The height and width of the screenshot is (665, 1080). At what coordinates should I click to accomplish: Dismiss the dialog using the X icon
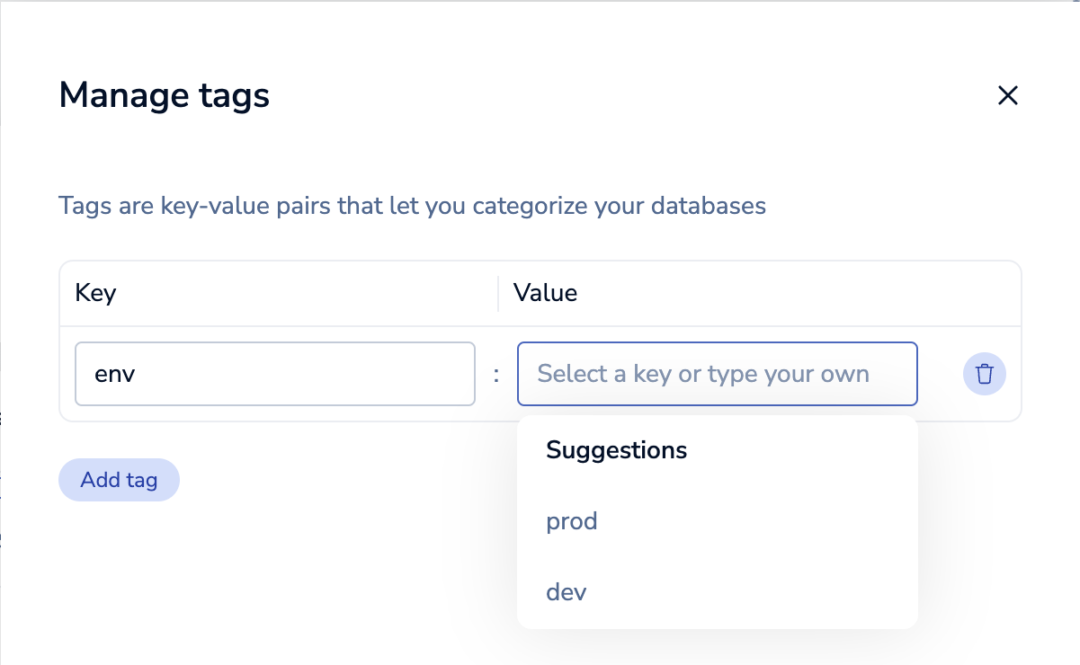click(1008, 95)
